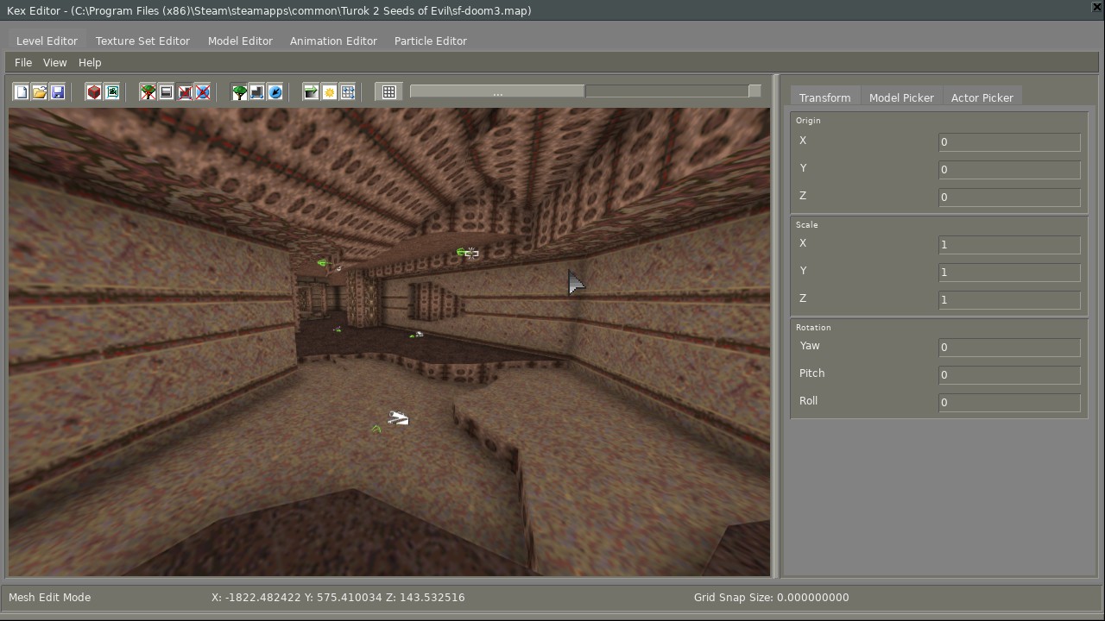The height and width of the screenshot is (621, 1105).
Task: Click the New file icon
Action: [x=21, y=92]
